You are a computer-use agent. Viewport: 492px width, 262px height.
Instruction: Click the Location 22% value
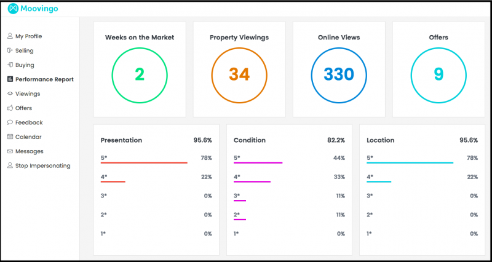[x=472, y=177]
